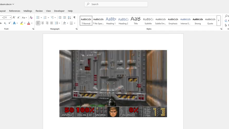Open doom.docm file name dropdown
The image size is (229, 129).
coord(13,4)
